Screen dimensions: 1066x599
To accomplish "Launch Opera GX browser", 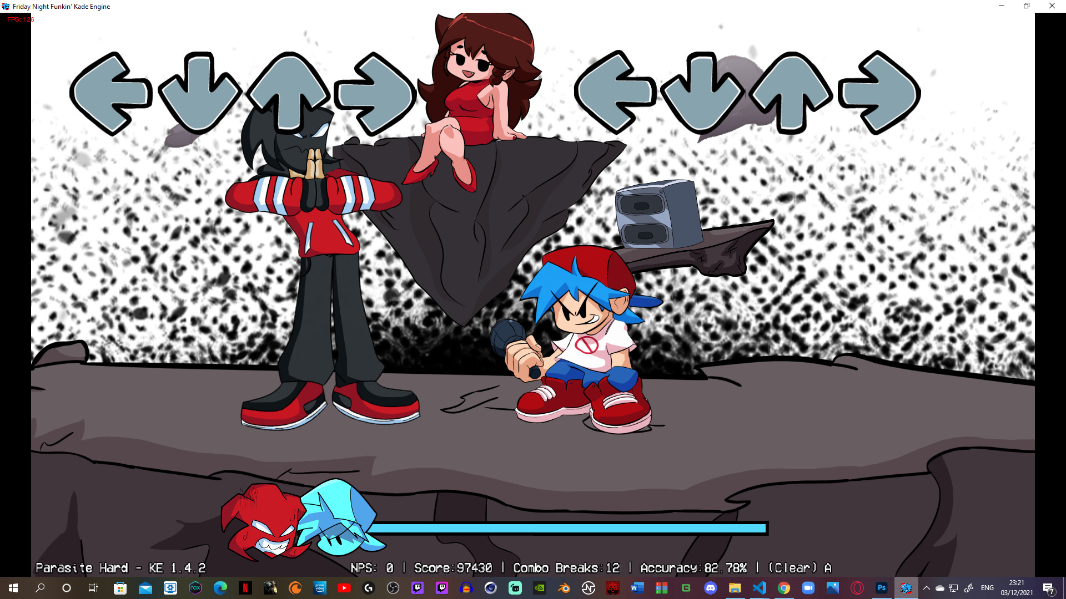I will [857, 588].
